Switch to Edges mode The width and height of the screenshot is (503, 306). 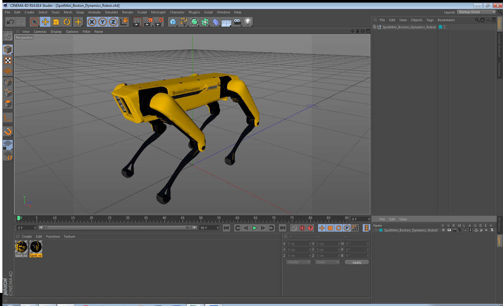pos(8,93)
